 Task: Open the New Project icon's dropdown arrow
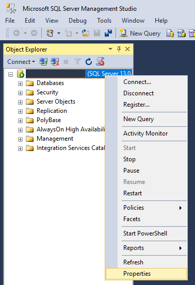pyautogui.click(x=59, y=33)
